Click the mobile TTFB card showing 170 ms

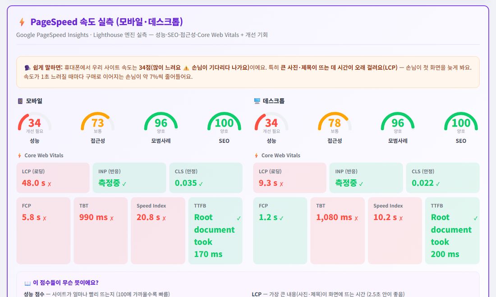pyautogui.click(x=216, y=231)
